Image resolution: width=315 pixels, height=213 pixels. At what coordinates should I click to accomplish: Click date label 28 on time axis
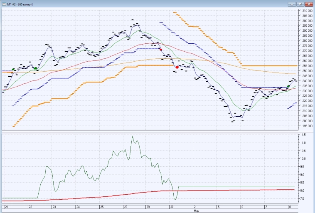pos(125,207)
